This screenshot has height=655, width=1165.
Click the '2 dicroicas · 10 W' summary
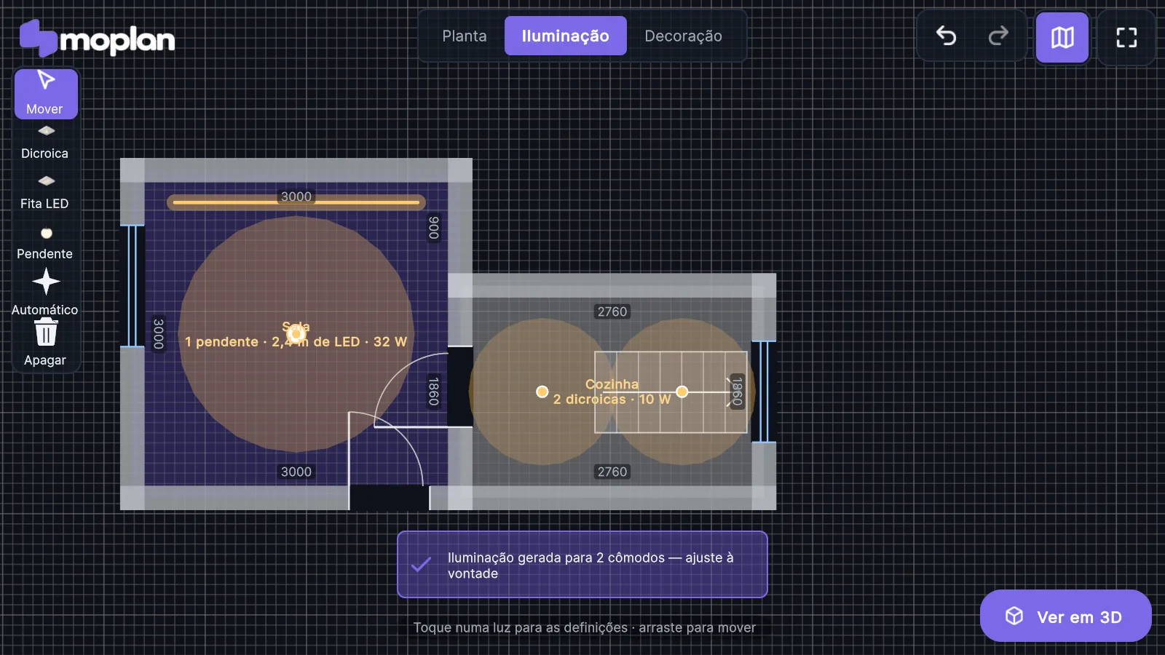(x=612, y=400)
